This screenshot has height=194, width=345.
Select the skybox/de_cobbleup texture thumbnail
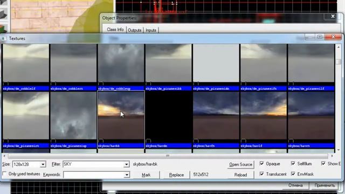[x=121, y=63]
